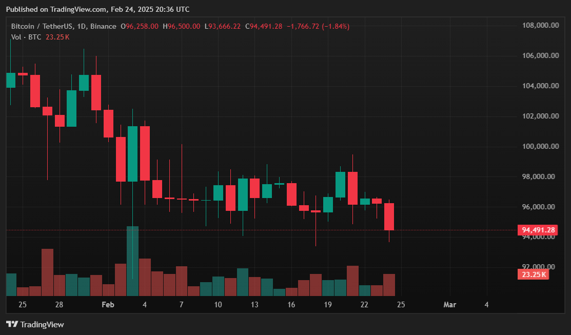The height and width of the screenshot is (335, 571).
Task: Select the Feb label on the time axis
Action: [108, 305]
